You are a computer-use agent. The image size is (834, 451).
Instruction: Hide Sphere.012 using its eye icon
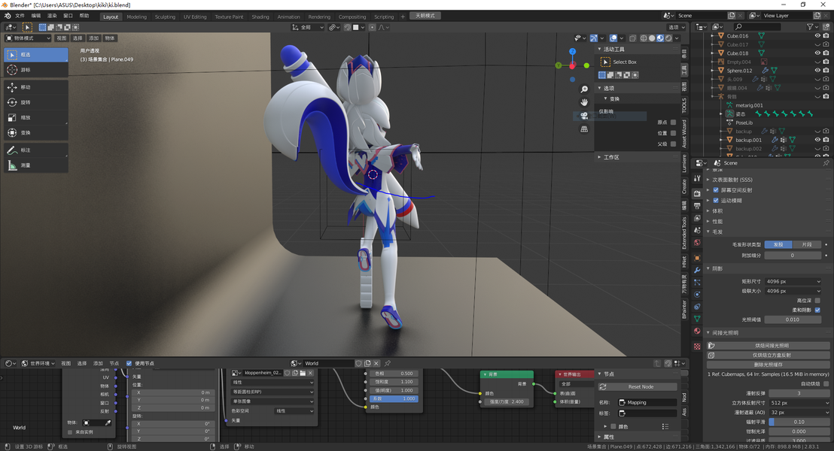point(817,70)
